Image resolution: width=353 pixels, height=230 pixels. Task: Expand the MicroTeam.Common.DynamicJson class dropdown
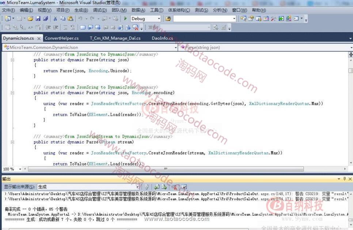[x=175, y=48]
